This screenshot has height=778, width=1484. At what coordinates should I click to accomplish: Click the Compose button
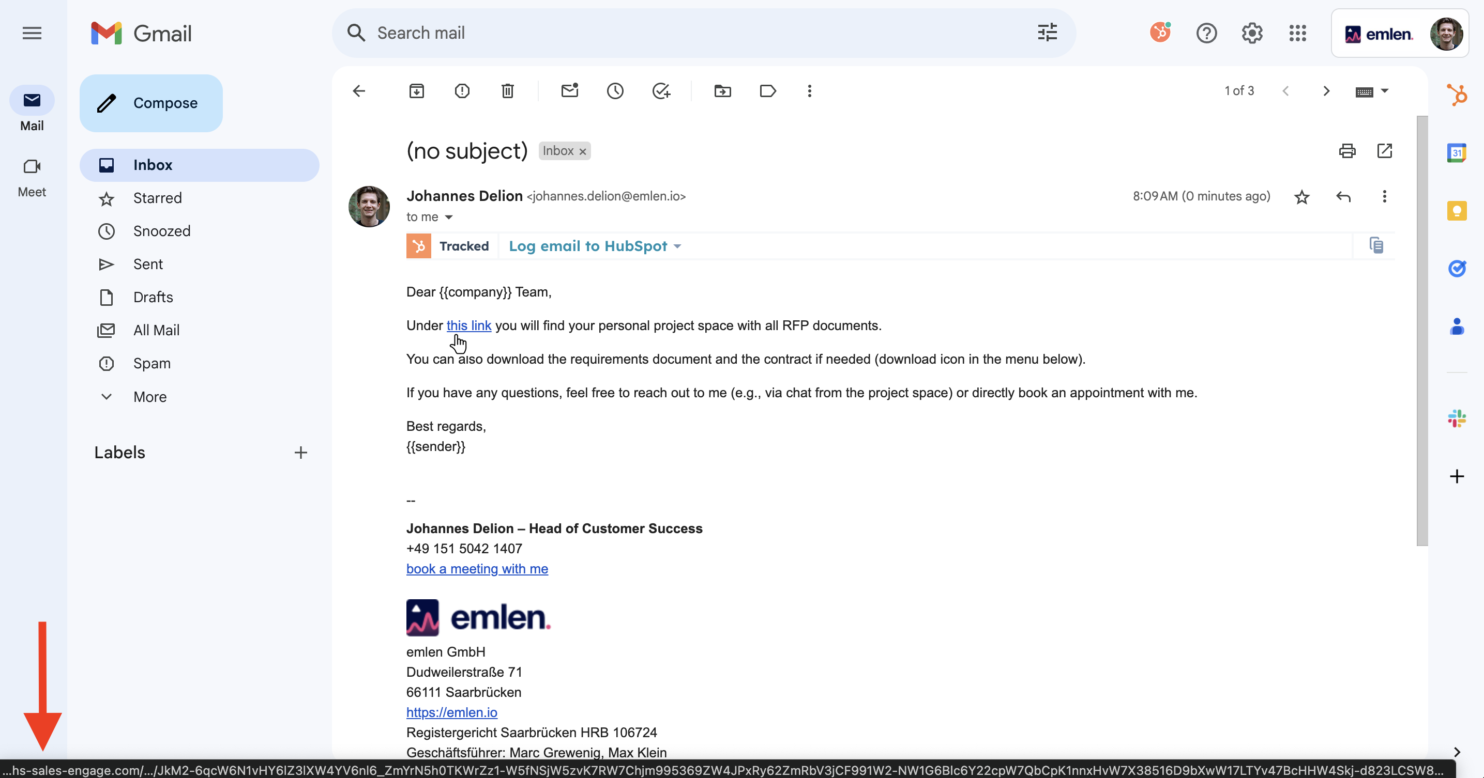point(152,103)
